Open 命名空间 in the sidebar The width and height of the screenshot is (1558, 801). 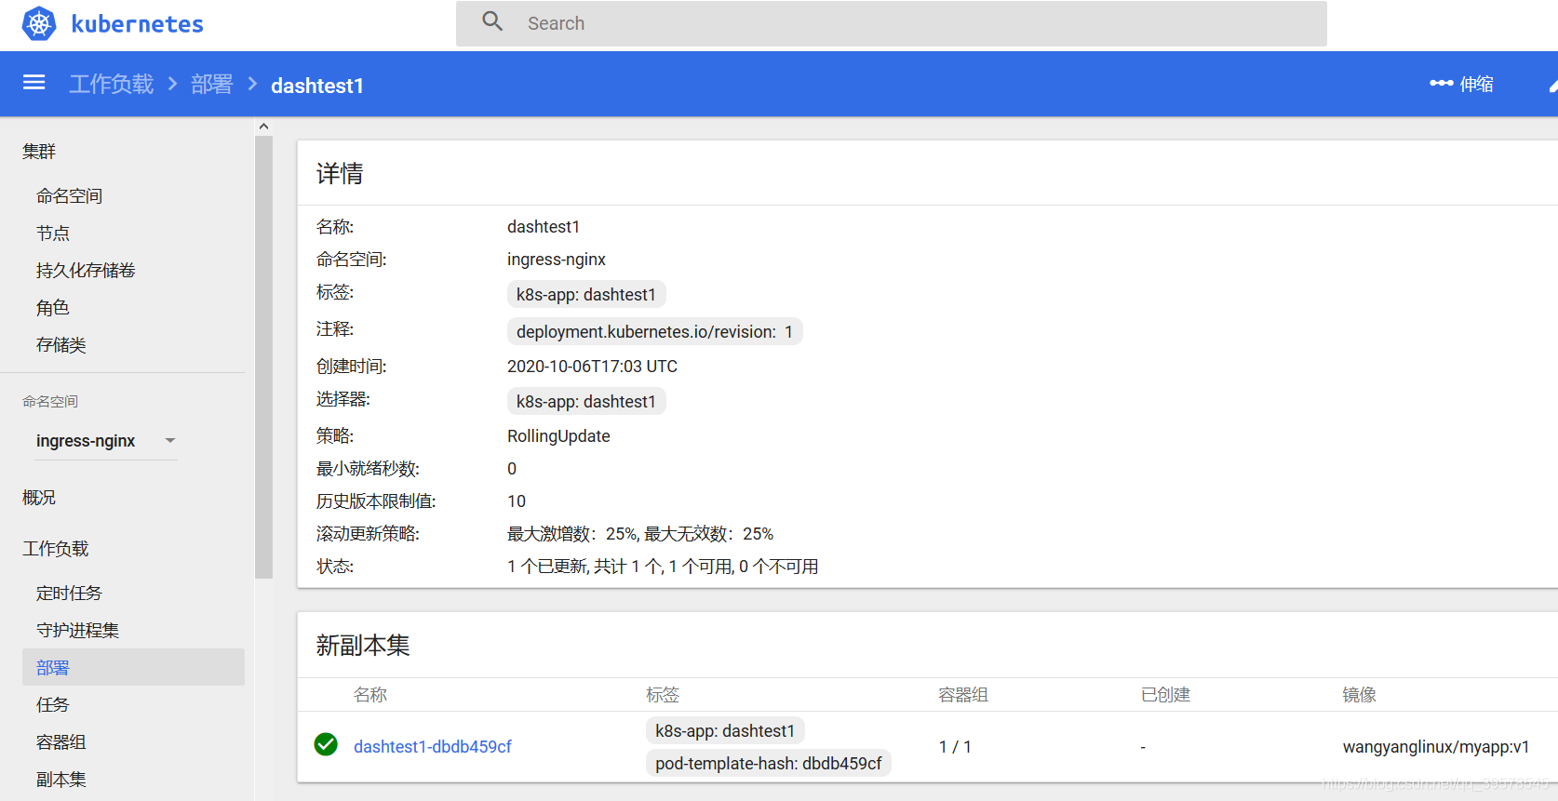pyautogui.click(x=69, y=195)
